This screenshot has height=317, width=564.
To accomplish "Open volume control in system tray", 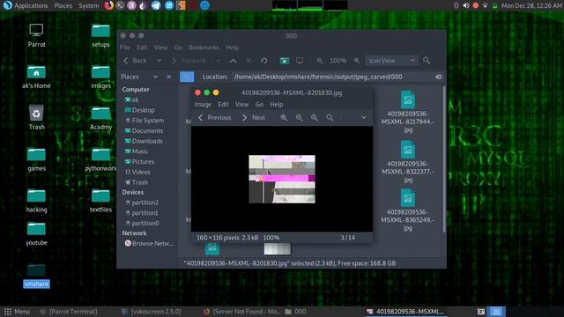I will [466, 5].
